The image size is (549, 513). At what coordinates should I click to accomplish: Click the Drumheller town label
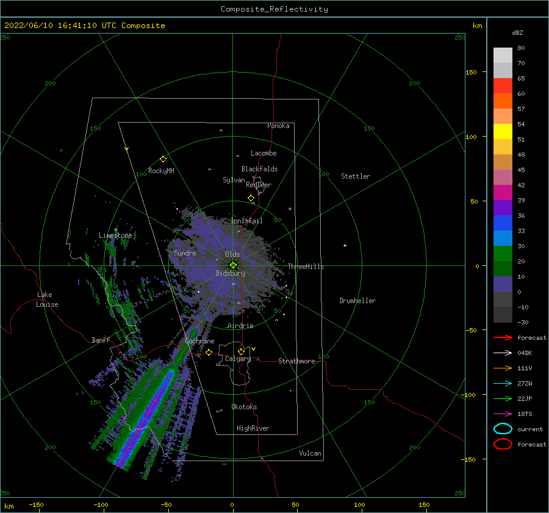[x=357, y=301]
